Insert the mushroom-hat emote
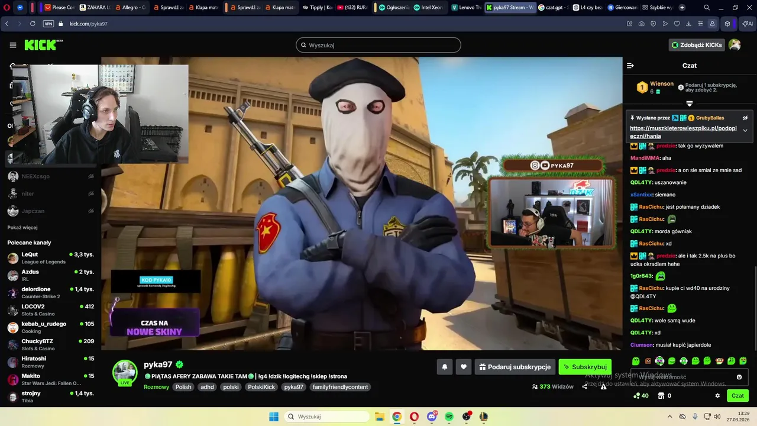The image size is (757, 426). pos(719,361)
